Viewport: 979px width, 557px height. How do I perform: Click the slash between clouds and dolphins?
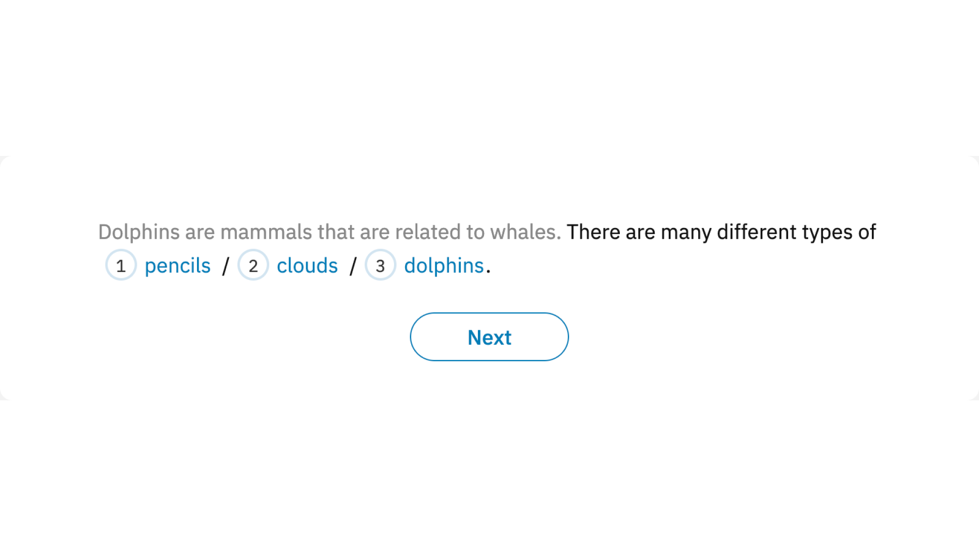coord(353,266)
